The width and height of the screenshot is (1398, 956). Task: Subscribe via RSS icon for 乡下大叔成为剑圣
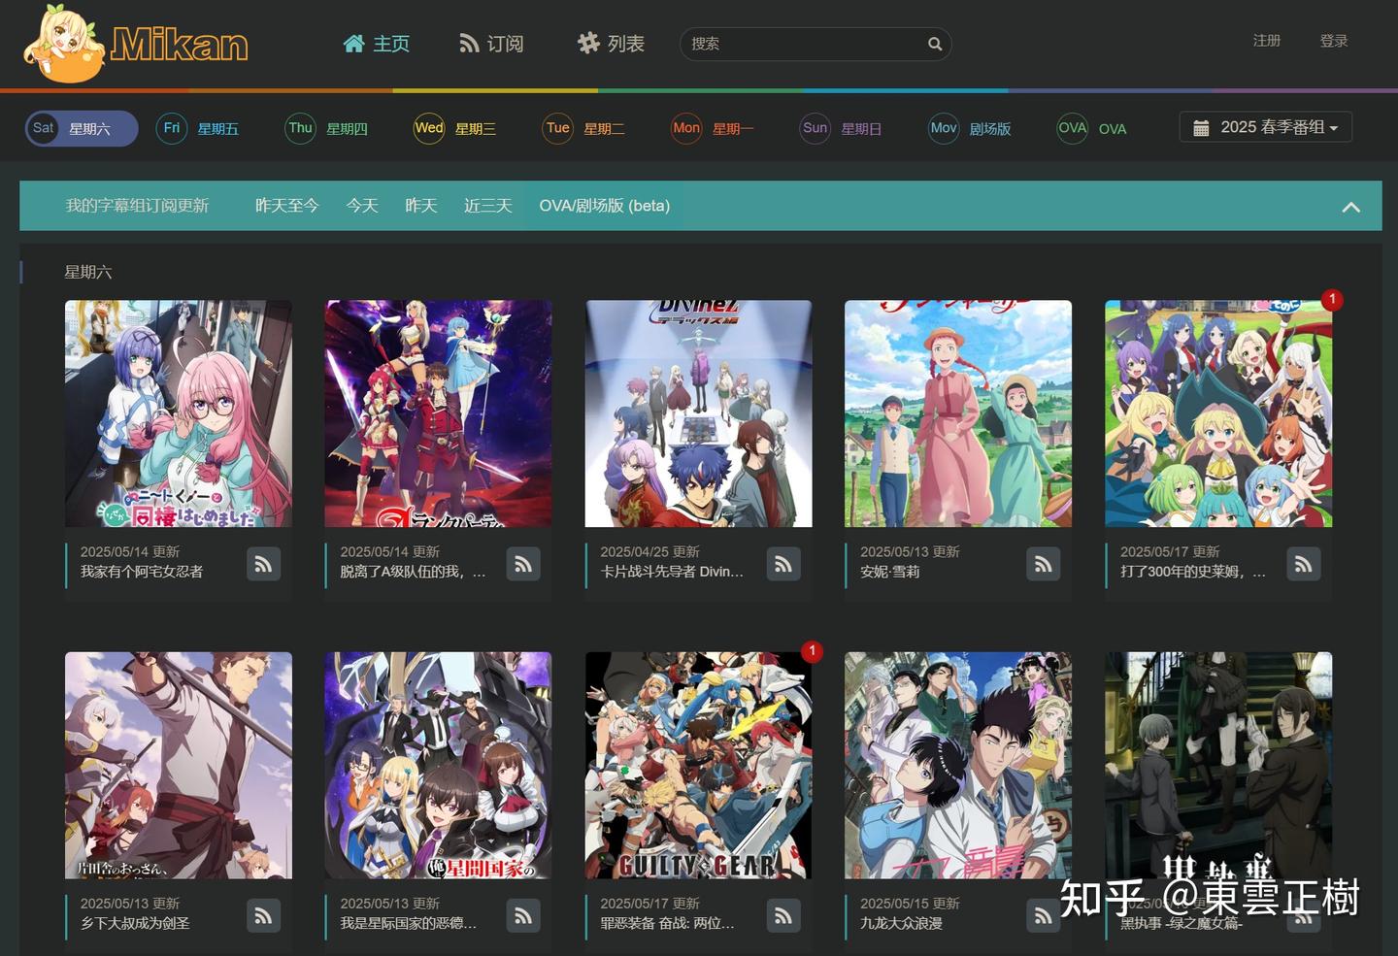point(263,915)
